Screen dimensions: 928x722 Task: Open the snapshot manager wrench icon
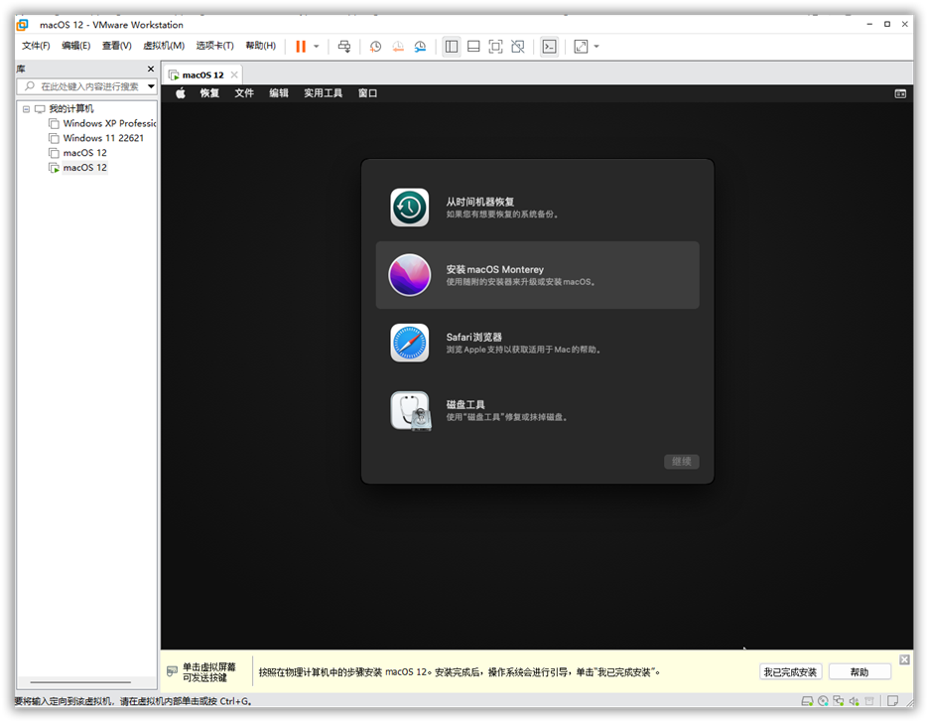420,47
